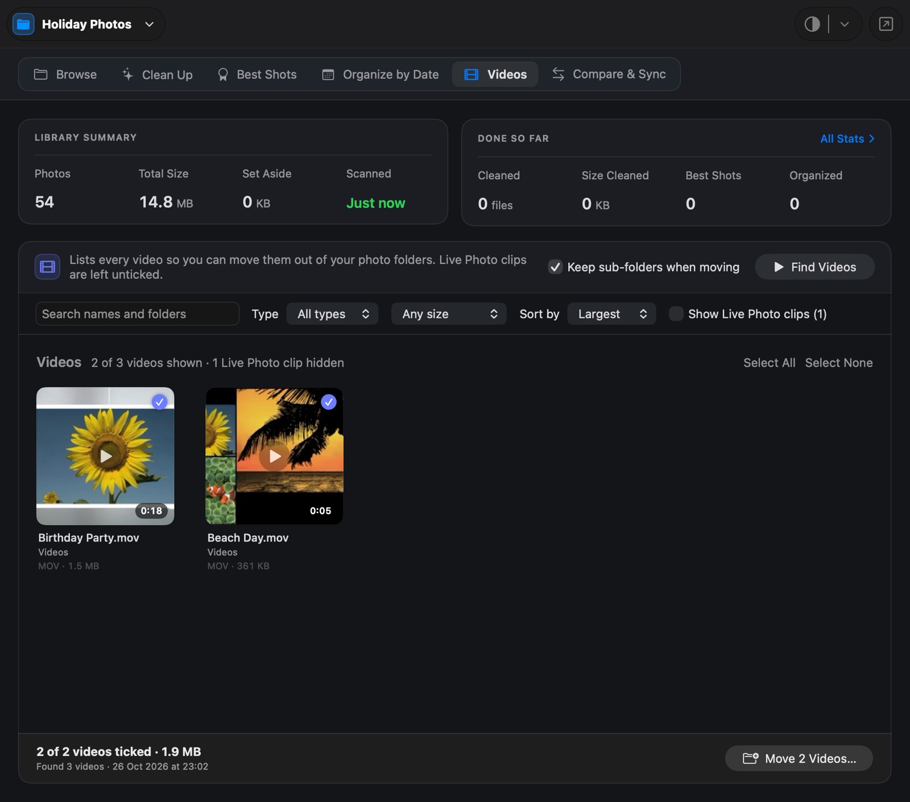Click the 0:18 duration badge

[151, 511]
